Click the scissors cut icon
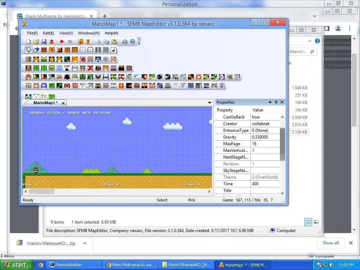This screenshot has height=270, width=360. coord(99,41)
